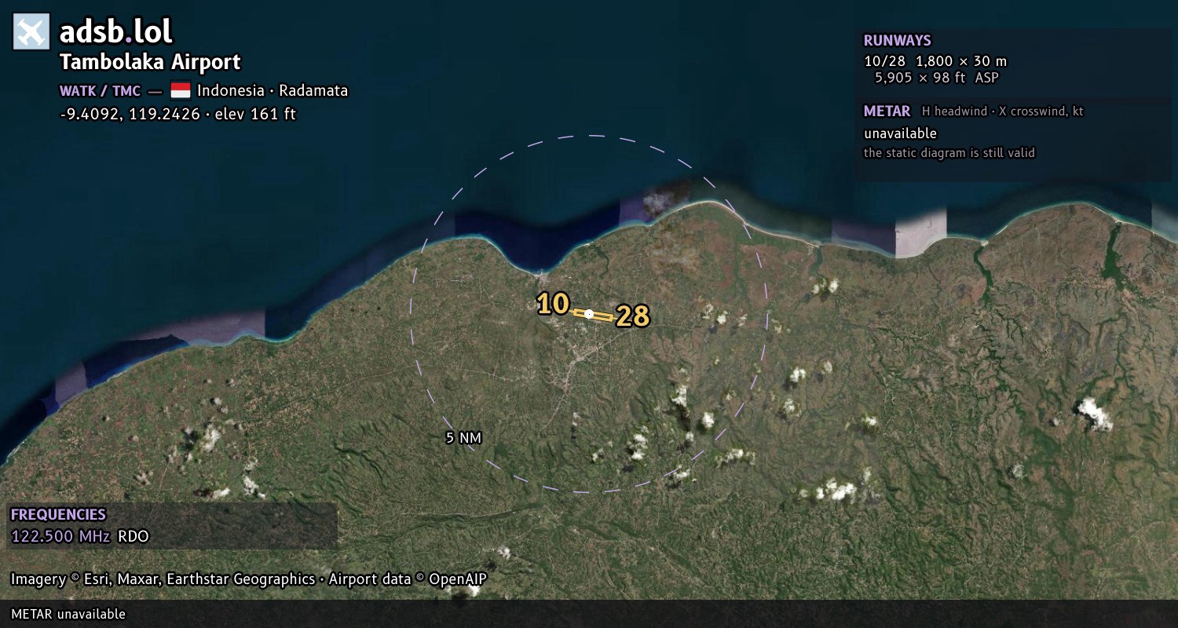
Task: Click the FREQUENCIES panel heading
Action: pyautogui.click(x=58, y=515)
